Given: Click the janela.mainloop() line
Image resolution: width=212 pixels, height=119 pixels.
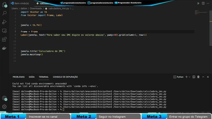Looking at the screenshot, I should 32,55.
